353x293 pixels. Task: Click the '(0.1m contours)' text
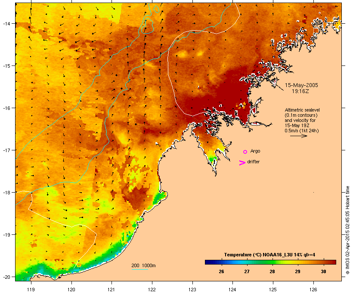[301, 115]
